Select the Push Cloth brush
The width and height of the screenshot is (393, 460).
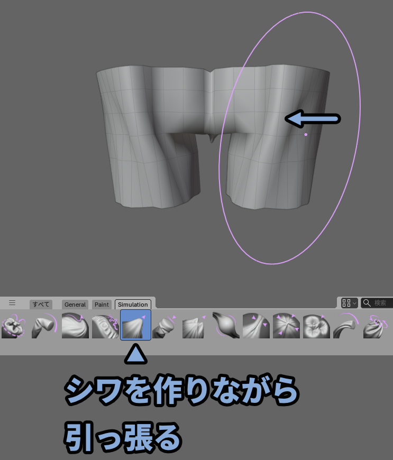coord(317,325)
